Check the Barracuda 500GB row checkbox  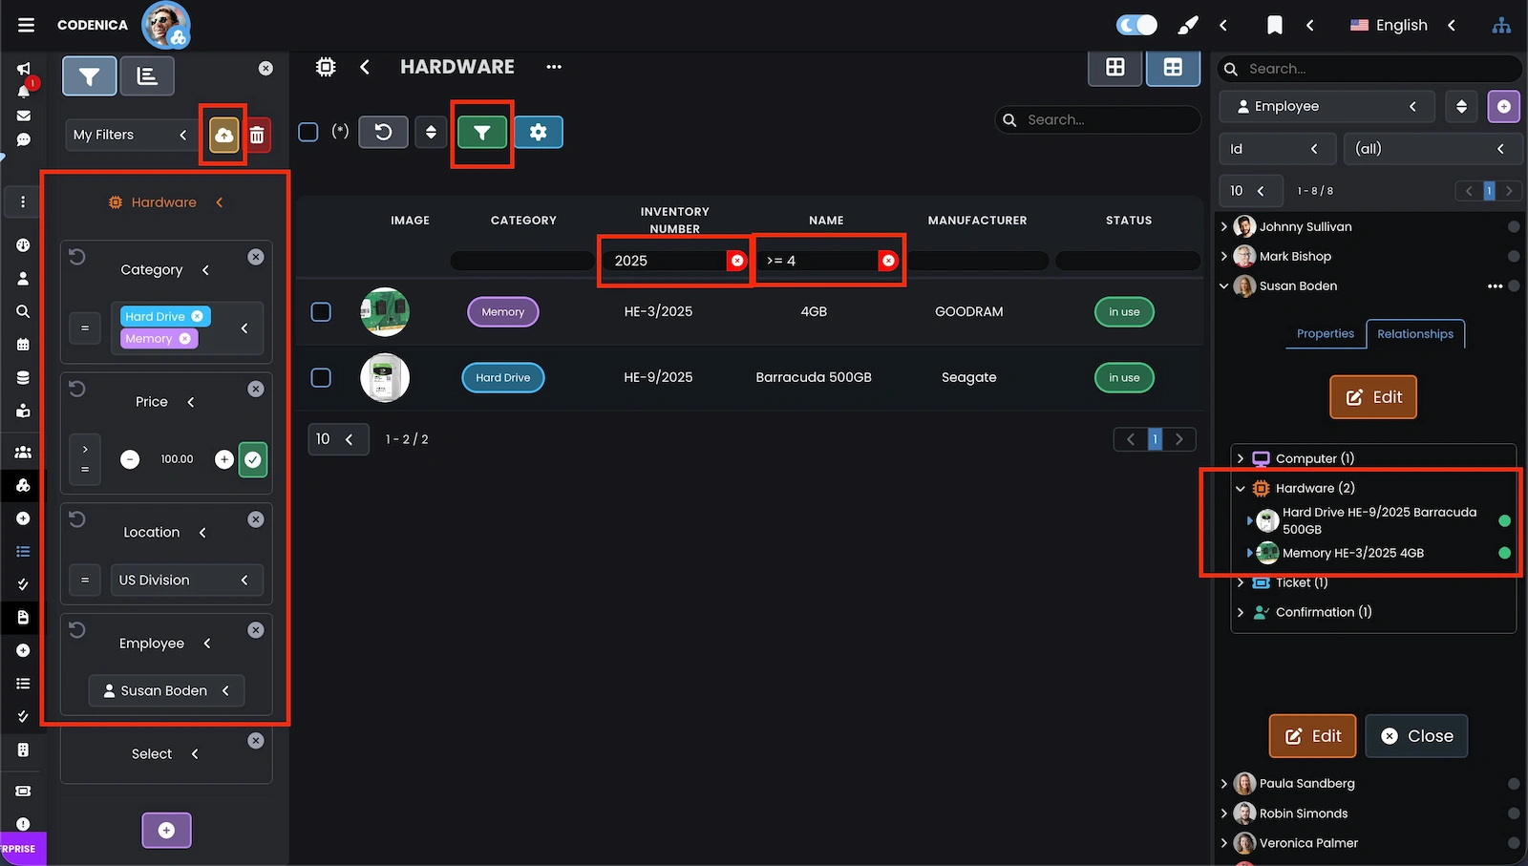321,377
